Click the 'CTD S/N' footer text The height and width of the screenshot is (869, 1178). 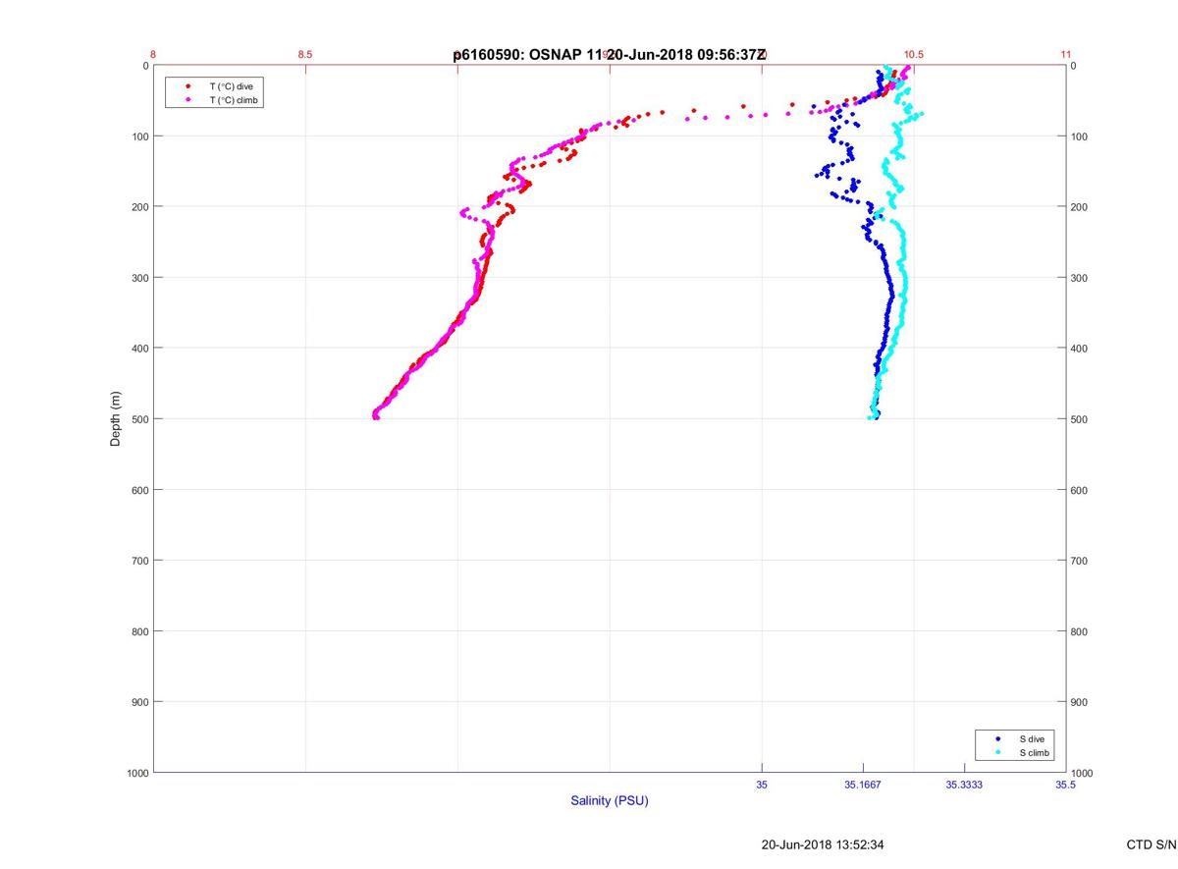[x=1152, y=844]
